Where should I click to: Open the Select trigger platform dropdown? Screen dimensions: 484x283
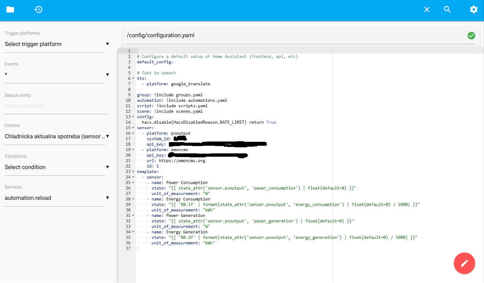click(57, 44)
